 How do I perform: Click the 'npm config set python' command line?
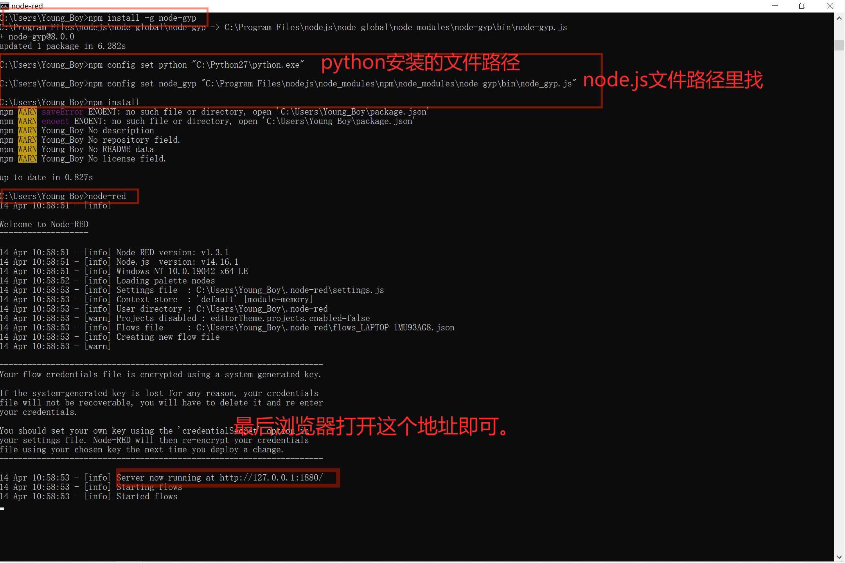pyautogui.click(x=152, y=65)
